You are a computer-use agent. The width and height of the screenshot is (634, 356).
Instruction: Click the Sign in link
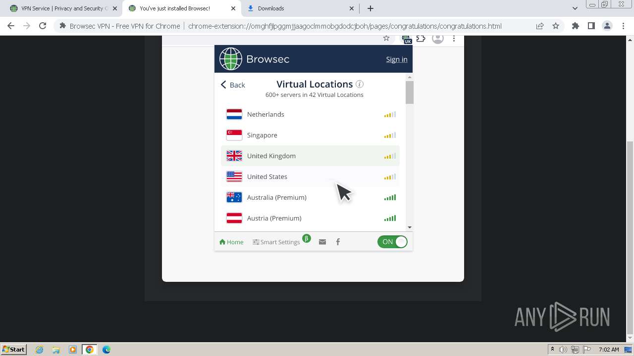tap(397, 59)
